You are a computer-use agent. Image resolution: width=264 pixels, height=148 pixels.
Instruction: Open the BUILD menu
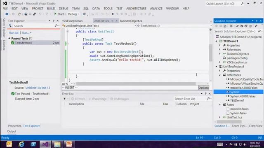pyautogui.click(x=51, y=9)
